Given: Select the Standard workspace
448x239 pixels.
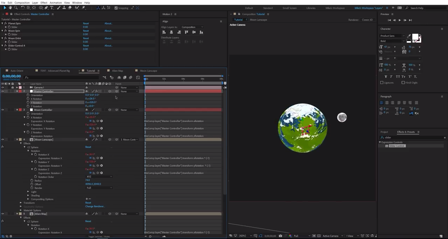Looking at the screenshot, I should pyautogui.click(x=268, y=8).
